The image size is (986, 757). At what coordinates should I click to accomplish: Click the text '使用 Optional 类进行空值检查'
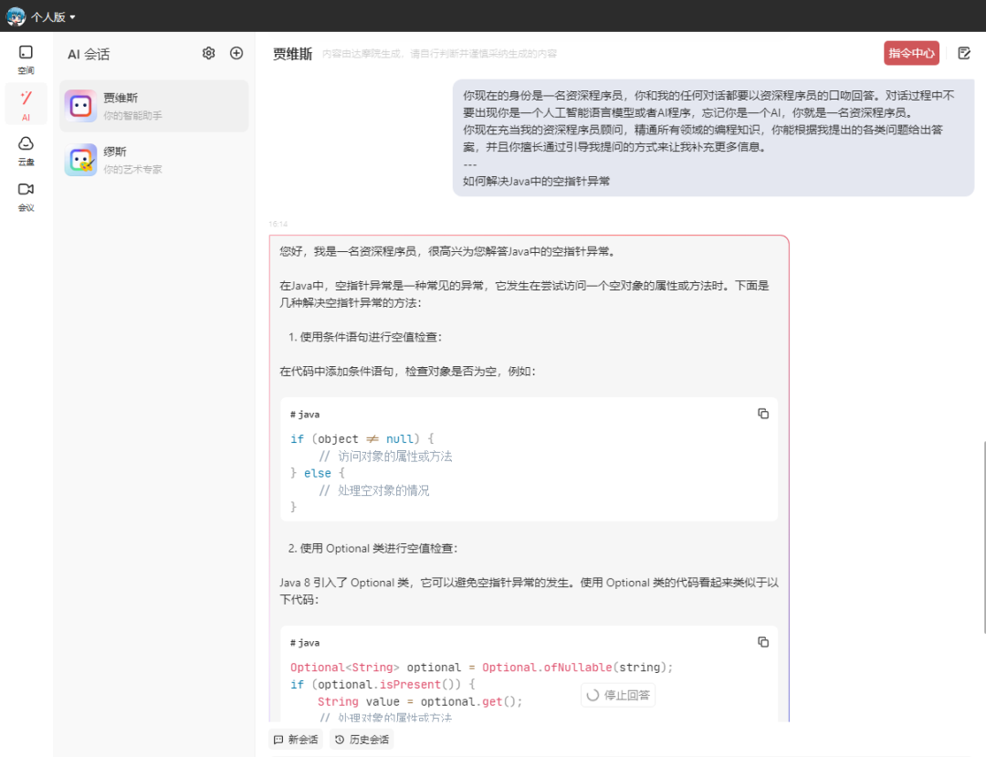[379, 548]
